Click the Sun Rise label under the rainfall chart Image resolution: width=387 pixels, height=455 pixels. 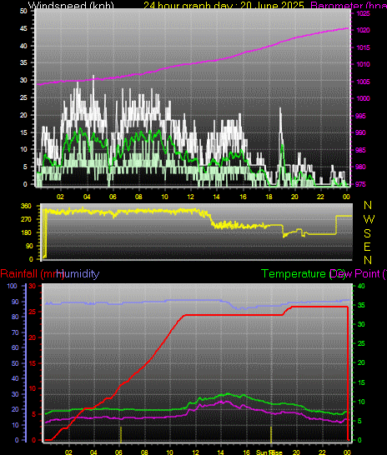269,452
